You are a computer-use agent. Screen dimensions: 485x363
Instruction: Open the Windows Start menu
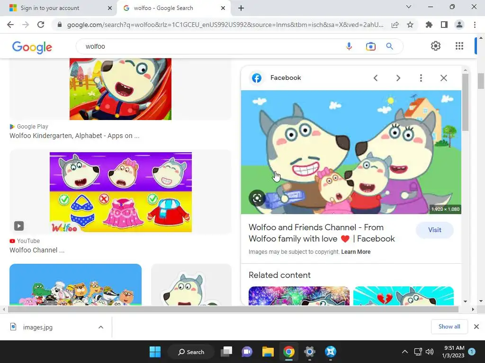[155, 352]
